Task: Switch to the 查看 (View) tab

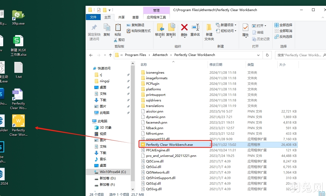Action: pyautogui.click(x=136, y=17)
